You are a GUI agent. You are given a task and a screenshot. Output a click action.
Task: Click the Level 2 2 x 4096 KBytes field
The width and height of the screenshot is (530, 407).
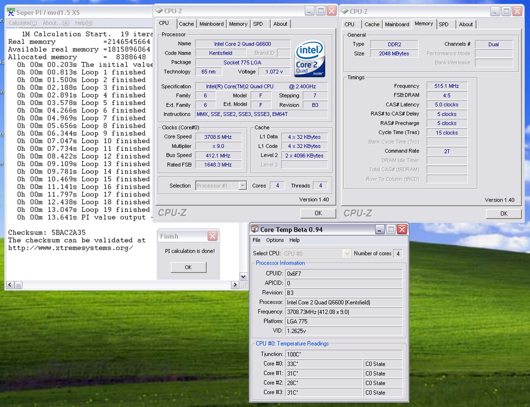point(304,155)
